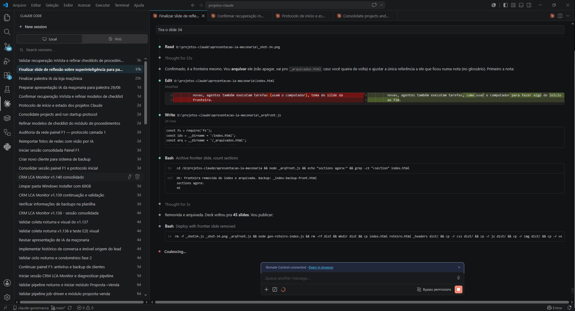This screenshot has width=575, height=311.
Task: Open session Limpar pasta Windows Installer com 60GB
Action: 80,186
